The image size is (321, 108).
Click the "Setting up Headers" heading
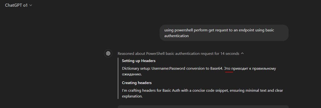(x=139, y=61)
